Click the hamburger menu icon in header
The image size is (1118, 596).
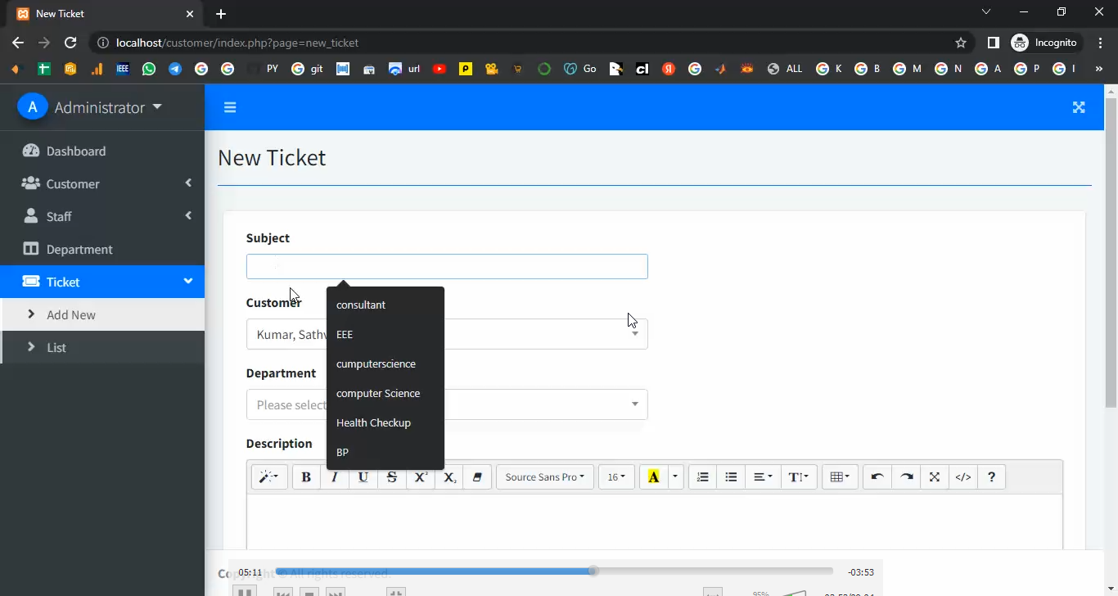coord(230,107)
